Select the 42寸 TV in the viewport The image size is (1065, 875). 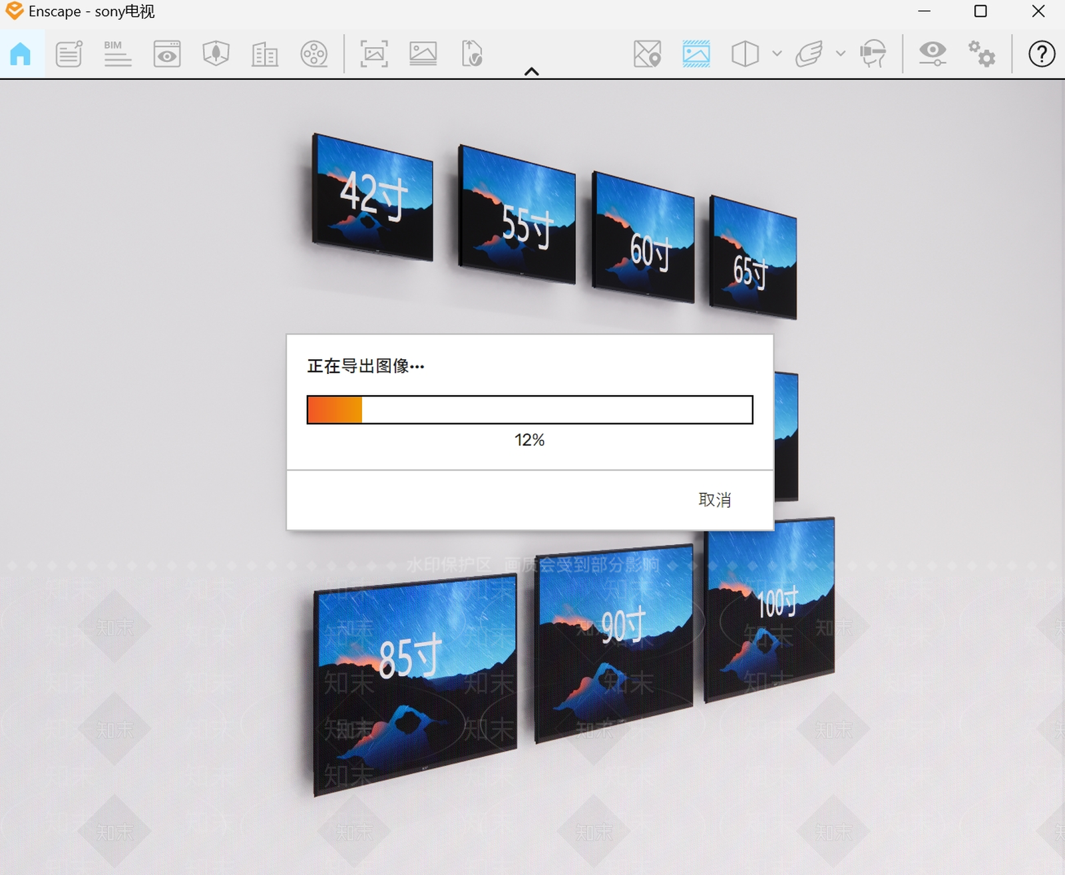click(x=373, y=198)
